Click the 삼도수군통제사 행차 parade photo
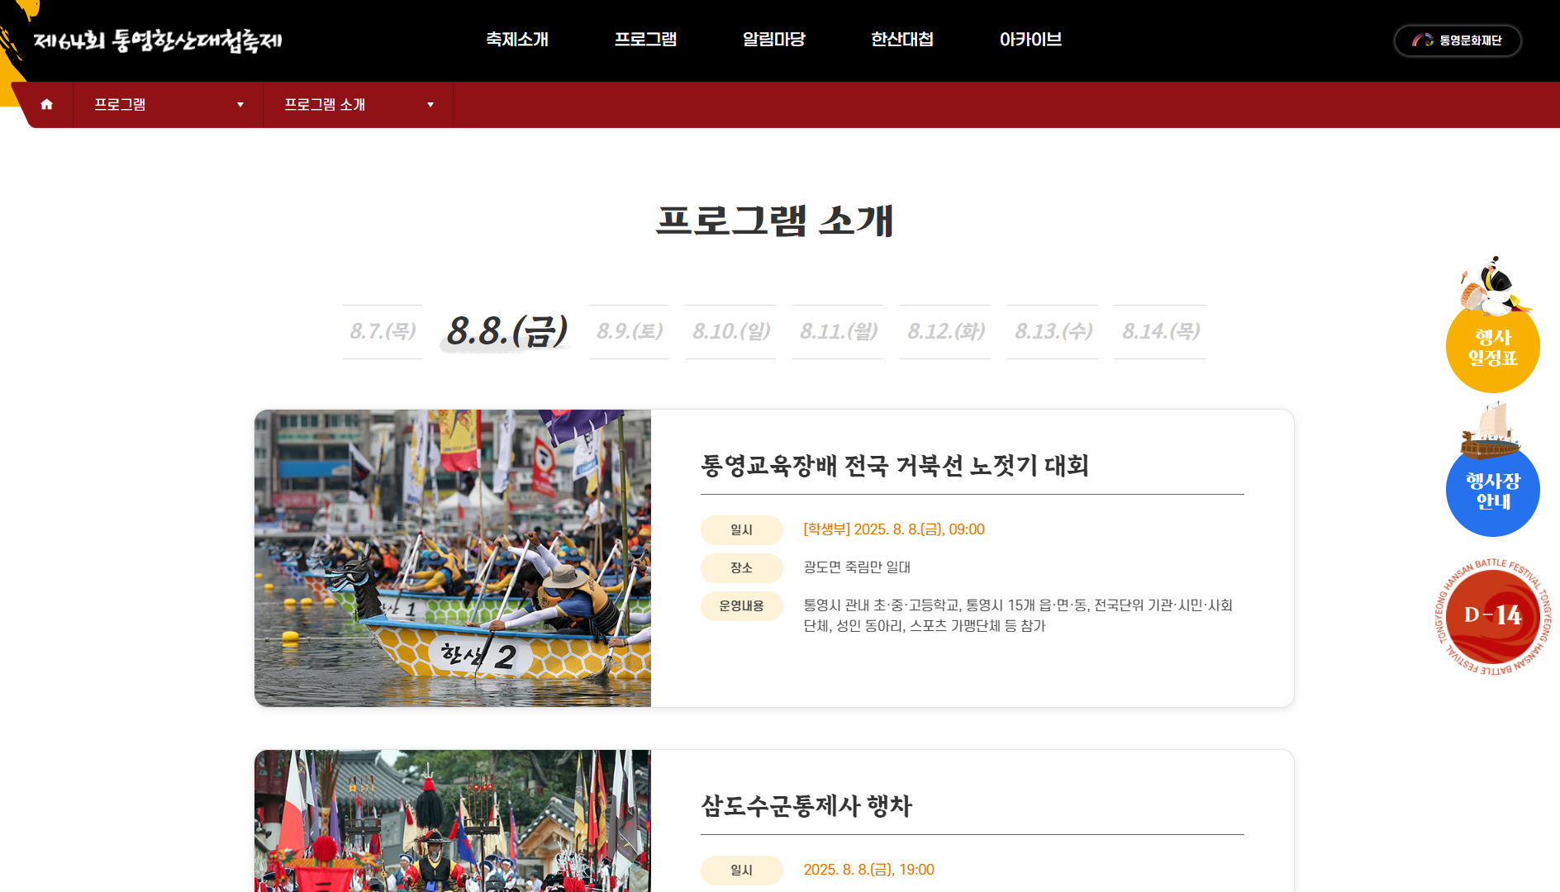This screenshot has height=892, width=1560. pos(453,821)
